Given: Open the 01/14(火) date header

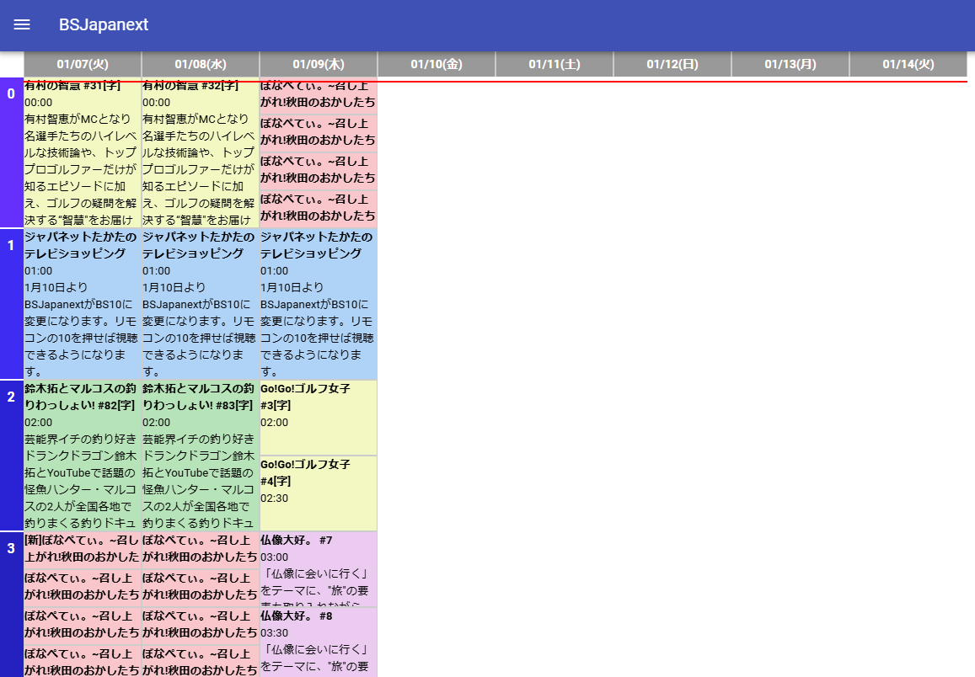Looking at the screenshot, I should (908, 64).
